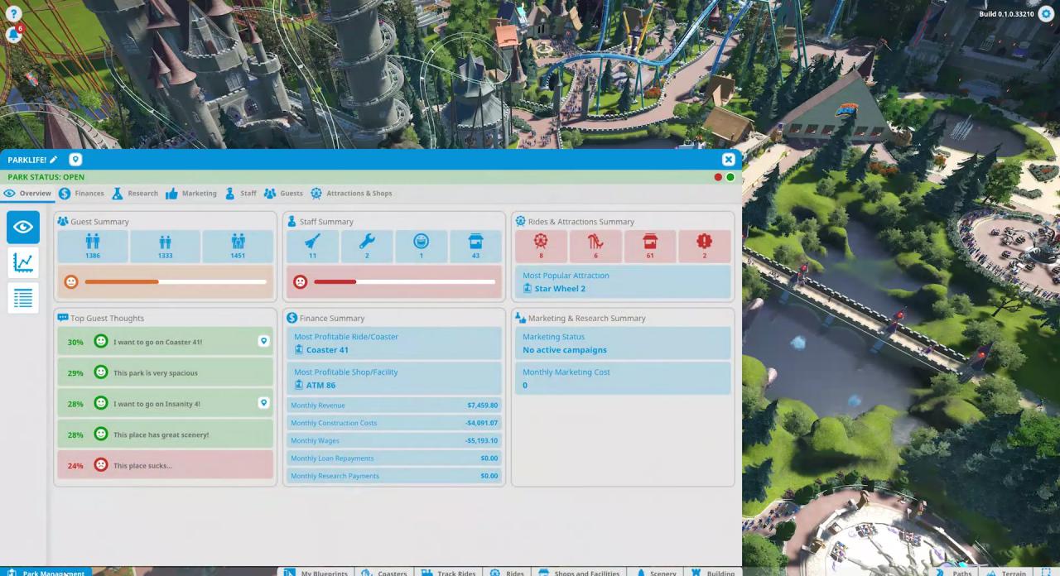Go to the Staff tab
Viewport: 1060px width, 576px height.
241,194
